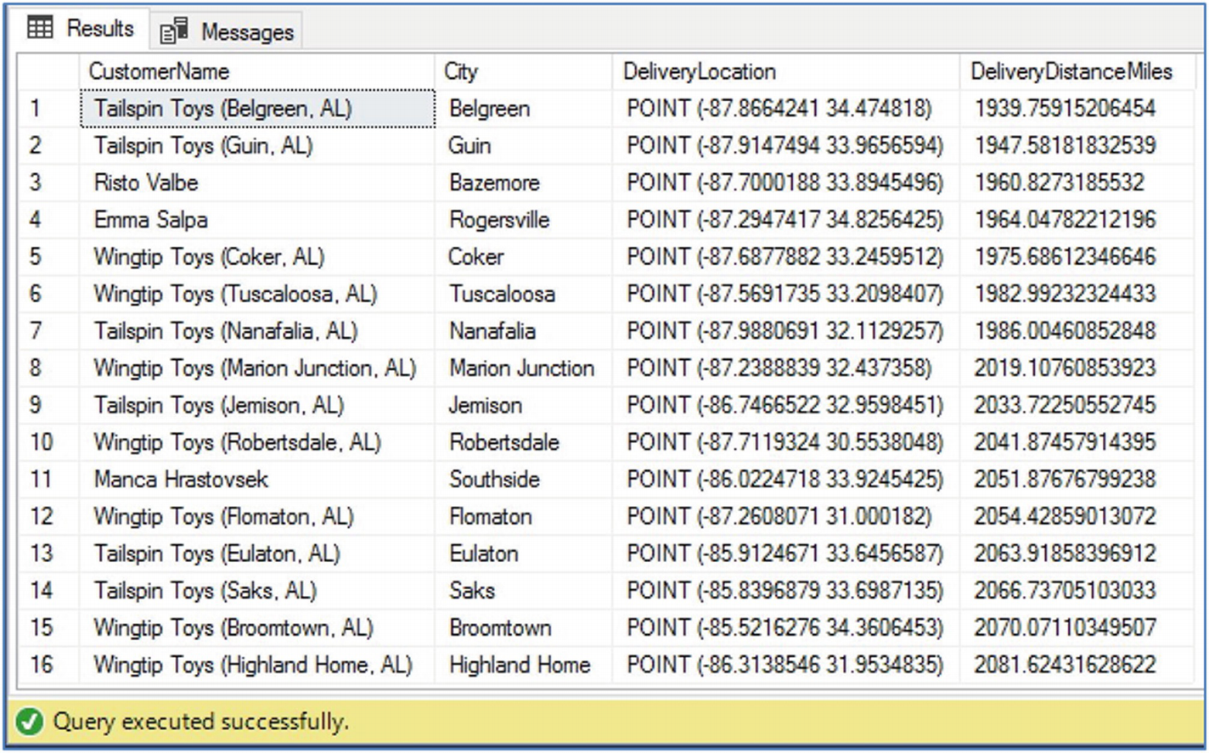1209x753 pixels.
Task: Select POINT (-87.8664241 34.474818) cell
Action: (x=786, y=109)
